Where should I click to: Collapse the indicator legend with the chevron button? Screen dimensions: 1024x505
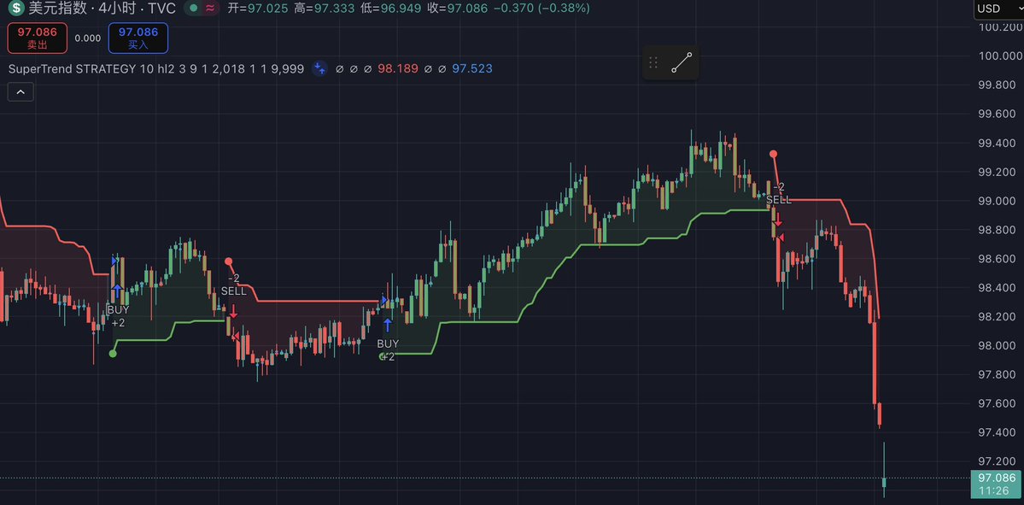click(20, 92)
